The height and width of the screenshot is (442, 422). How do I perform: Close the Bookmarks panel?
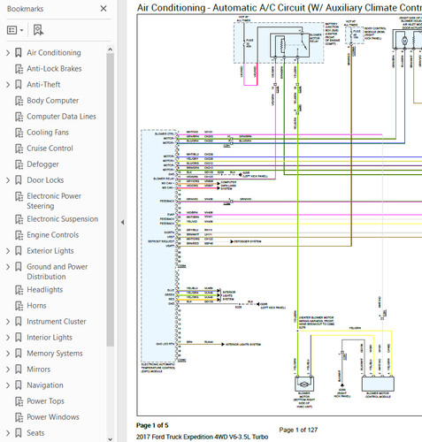(104, 9)
